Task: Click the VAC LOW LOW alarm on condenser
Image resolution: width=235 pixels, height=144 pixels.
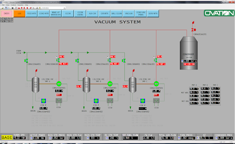Action: click(x=189, y=64)
